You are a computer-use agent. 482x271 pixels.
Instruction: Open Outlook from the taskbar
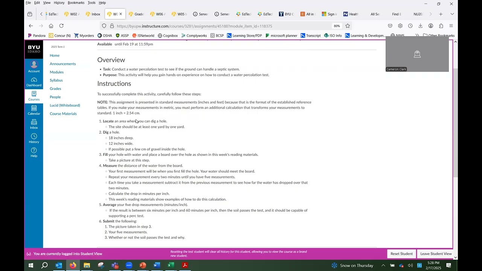pos(59,265)
